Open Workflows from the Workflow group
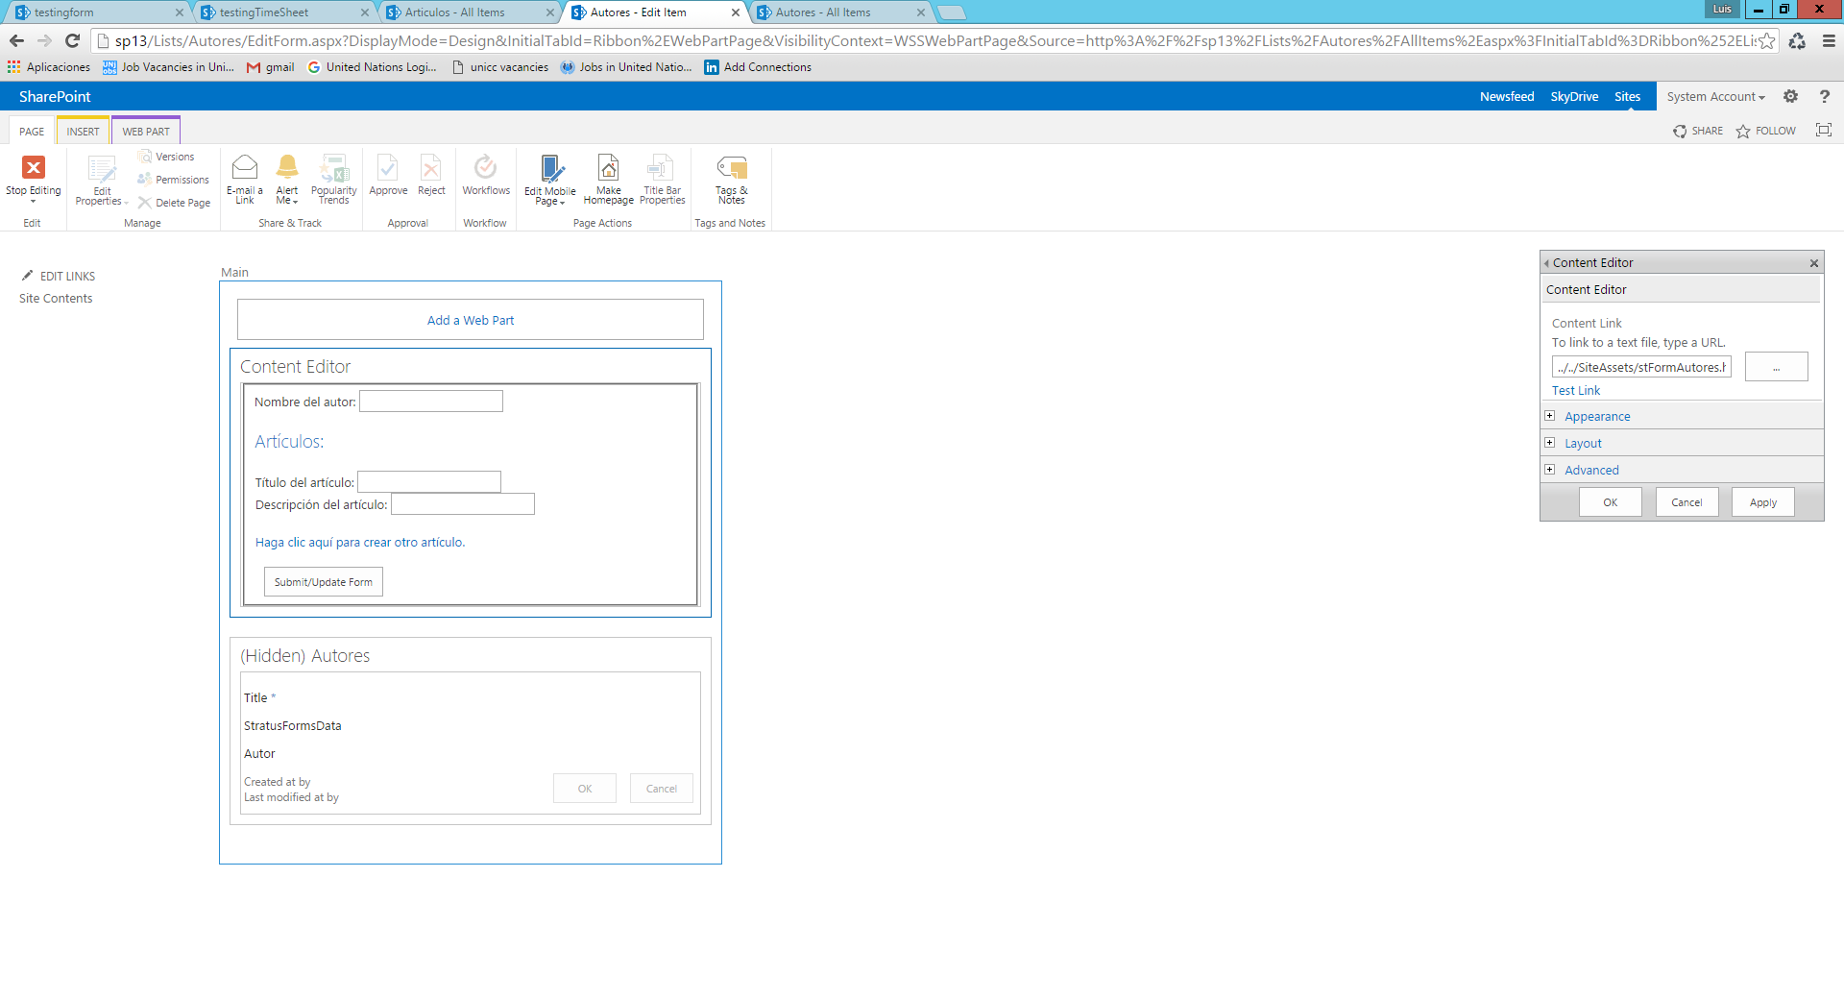The height and width of the screenshot is (999, 1844). coord(485,178)
